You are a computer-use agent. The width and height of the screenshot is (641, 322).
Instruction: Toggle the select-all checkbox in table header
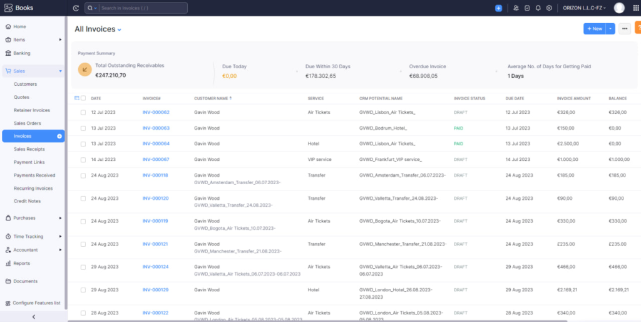coord(83,98)
